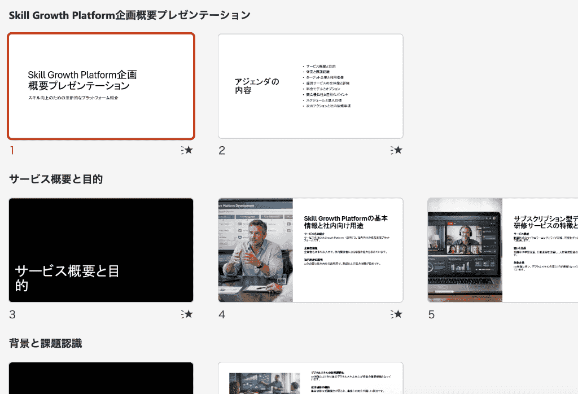Click slide number 3 label

point(12,315)
